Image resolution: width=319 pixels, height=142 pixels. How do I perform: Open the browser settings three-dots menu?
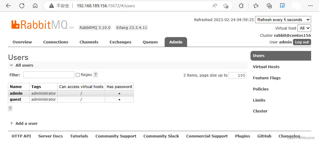click(x=310, y=6)
